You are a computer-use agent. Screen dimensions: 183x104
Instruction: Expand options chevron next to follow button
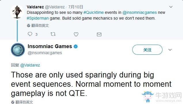170,50
